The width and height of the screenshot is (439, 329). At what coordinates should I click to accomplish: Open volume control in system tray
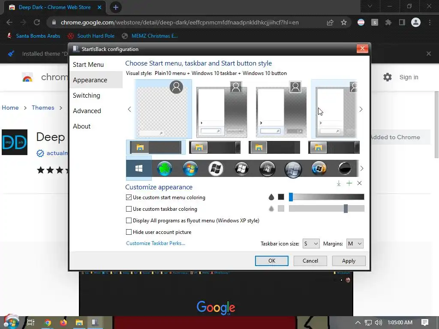[378, 323]
